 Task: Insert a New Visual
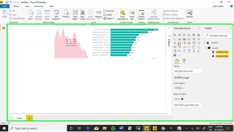(82, 15)
